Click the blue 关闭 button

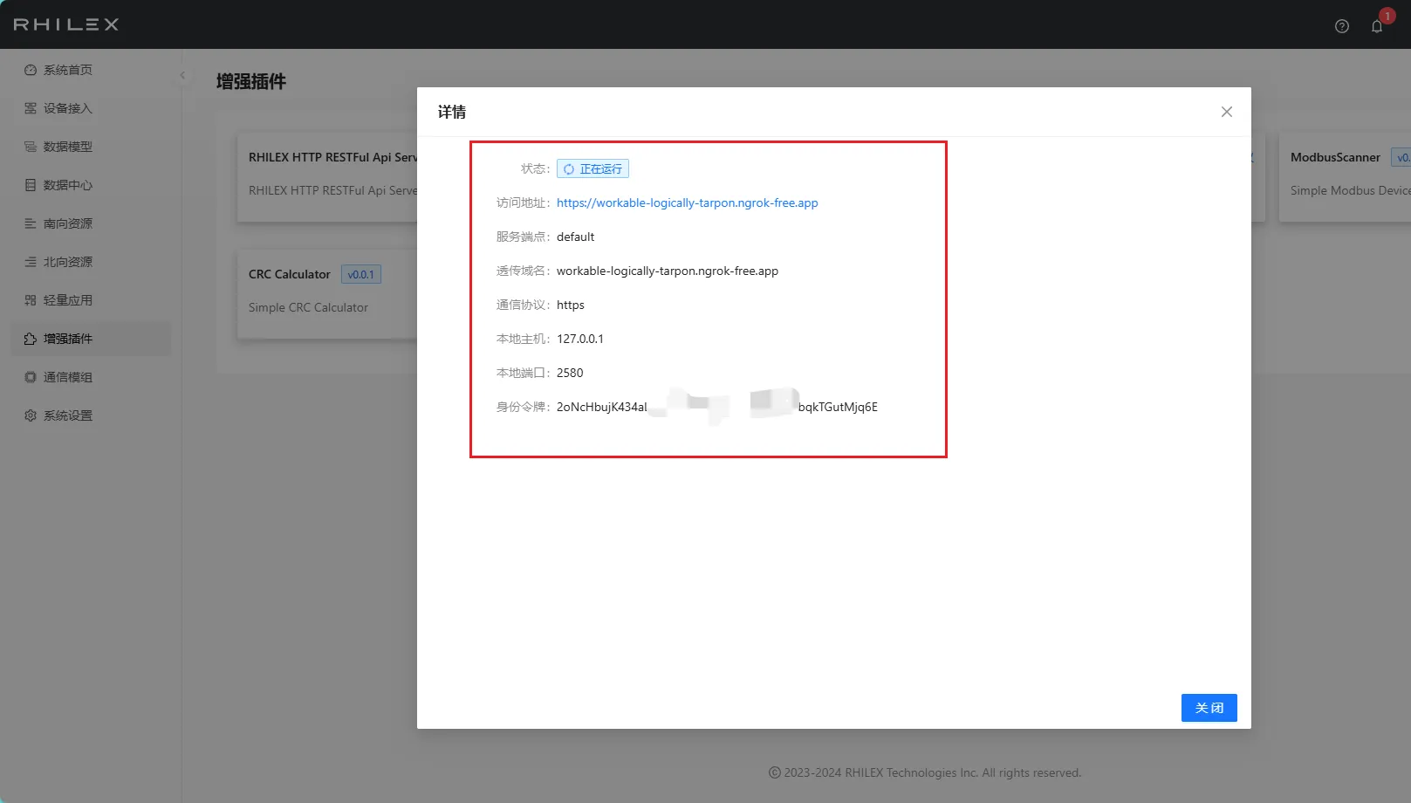click(x=1209, y=708)
